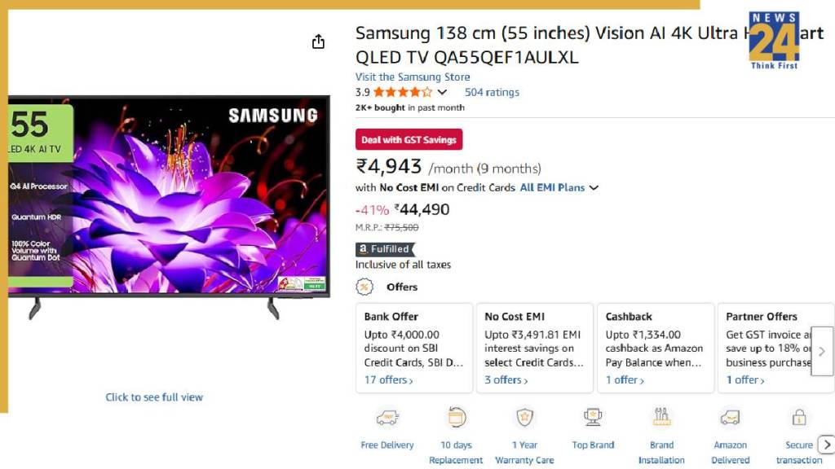Click the Secure transaction lock icon
This screenshot has height=469, width=835.
[x=799, y=418]
